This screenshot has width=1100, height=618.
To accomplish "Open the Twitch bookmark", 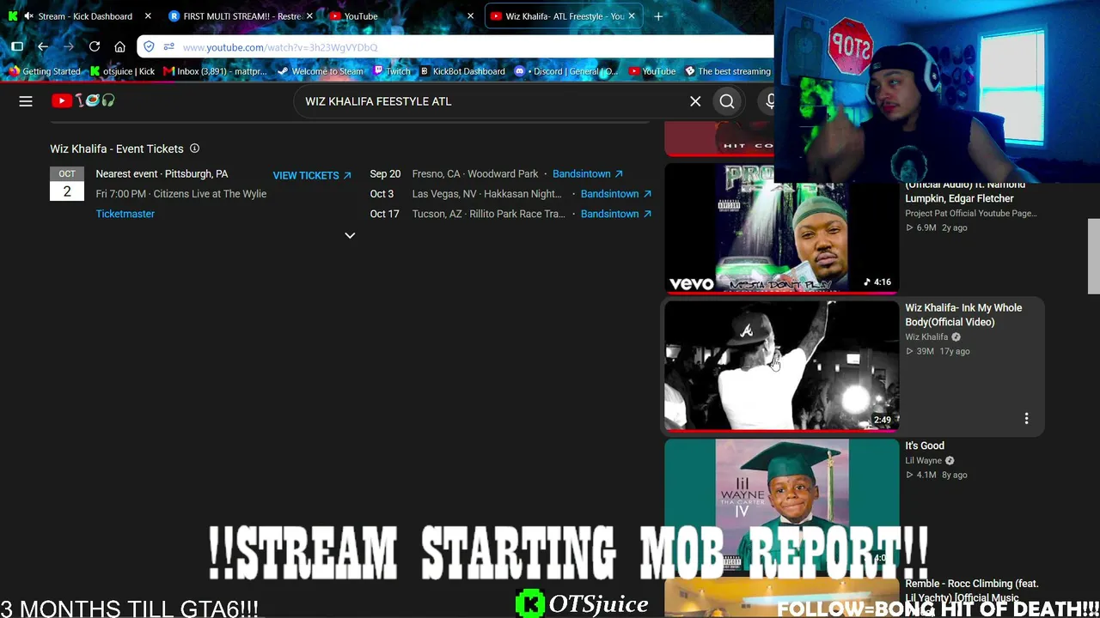I will click(x=391, y=71).
